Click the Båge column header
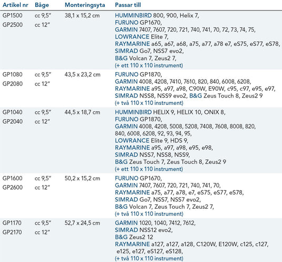Viewport: 282px width, 262px height. (42, 5)
